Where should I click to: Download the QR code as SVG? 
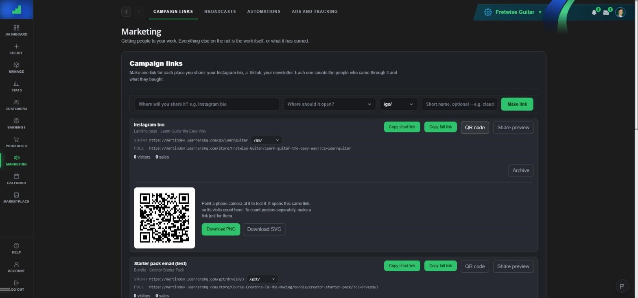264,229
